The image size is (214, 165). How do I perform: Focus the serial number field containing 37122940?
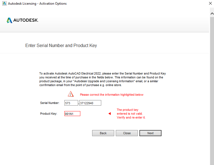tap(90, 103)
